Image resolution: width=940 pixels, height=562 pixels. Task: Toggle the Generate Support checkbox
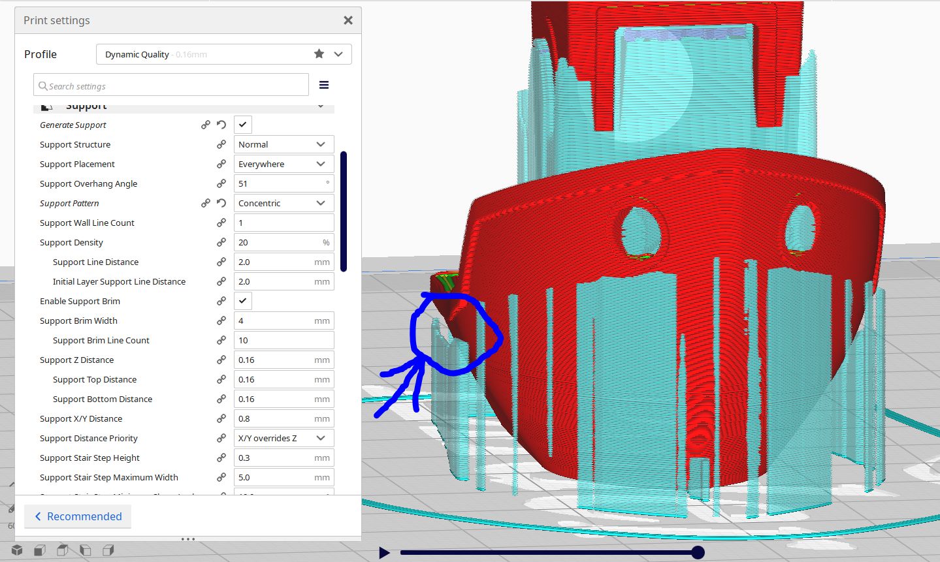click(242, 125)
